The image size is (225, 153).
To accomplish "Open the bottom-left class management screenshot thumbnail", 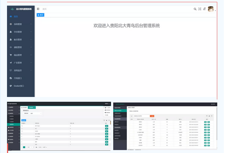I will pyautogui.click(x=59, y=125).
